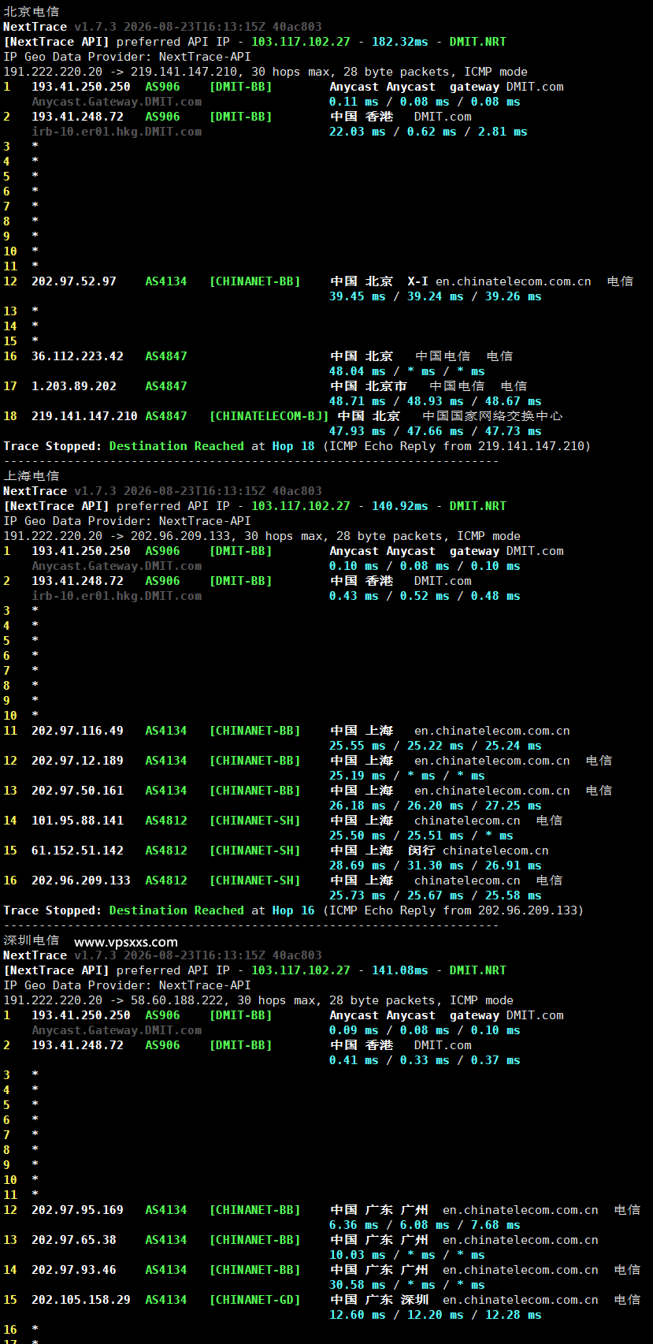Select latency 12.60 ms / 12.20 ms / 12.28 ms
The height and width of the screenshot is (1344, 653).
[436, 1315]
